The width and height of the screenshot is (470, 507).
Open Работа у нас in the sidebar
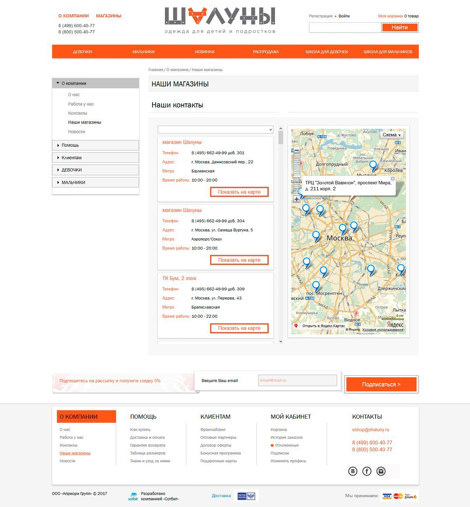[81, 104]
